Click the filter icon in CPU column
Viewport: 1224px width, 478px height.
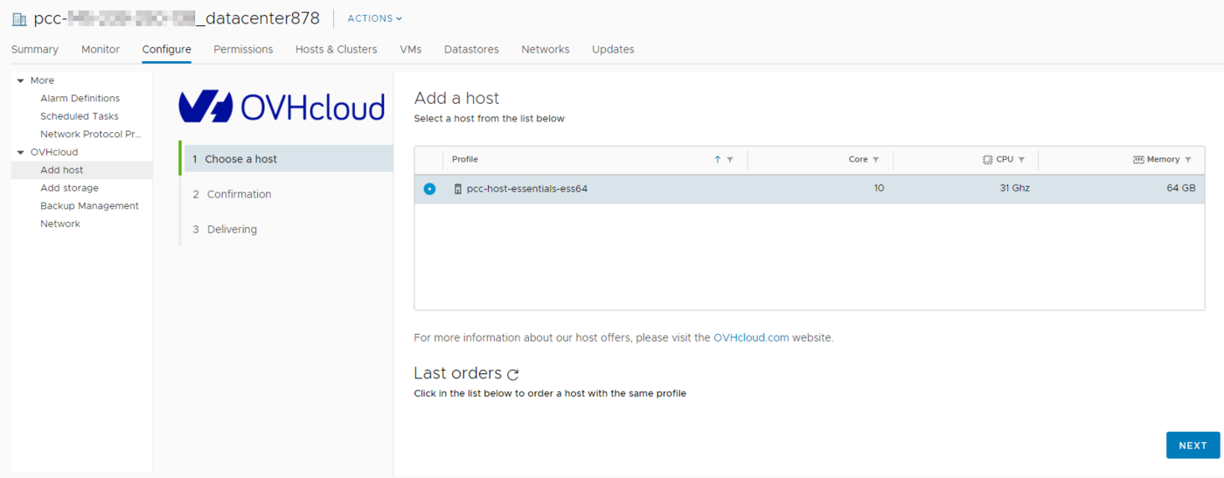1021,160
